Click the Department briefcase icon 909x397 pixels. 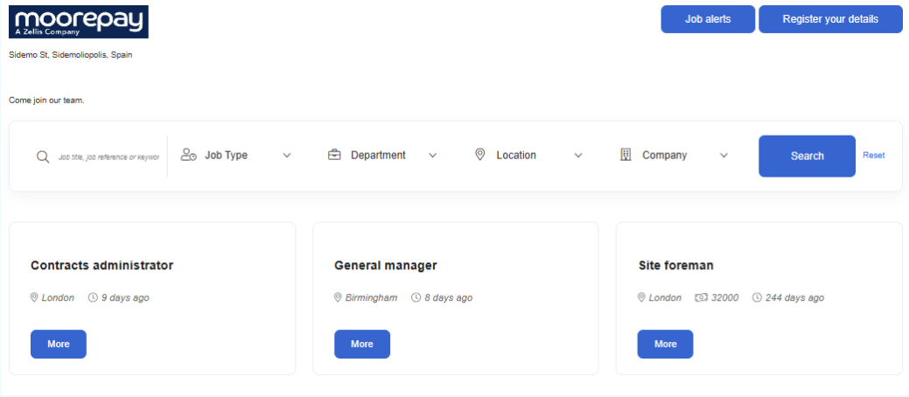(x=334, y=156)
